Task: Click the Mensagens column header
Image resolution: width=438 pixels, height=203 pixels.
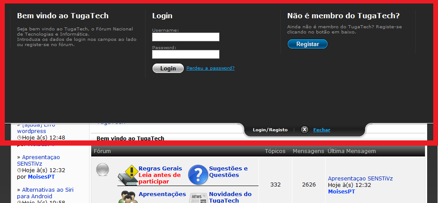Action: click(x=309, y=151)
